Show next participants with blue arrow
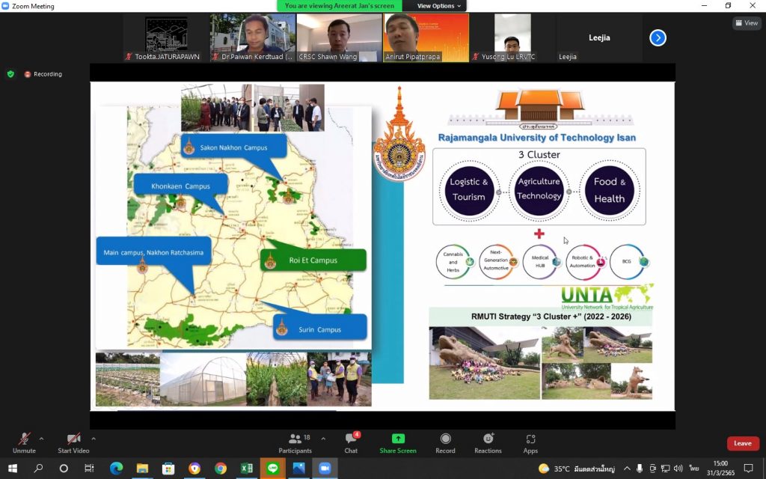 pyautogui.click(x=658, y=37)
